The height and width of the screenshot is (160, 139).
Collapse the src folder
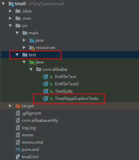pyautogui.click(x=10, y=26)
